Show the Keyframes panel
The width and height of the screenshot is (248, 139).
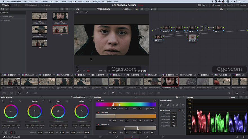pyautogui.click(x=229, y=93)
